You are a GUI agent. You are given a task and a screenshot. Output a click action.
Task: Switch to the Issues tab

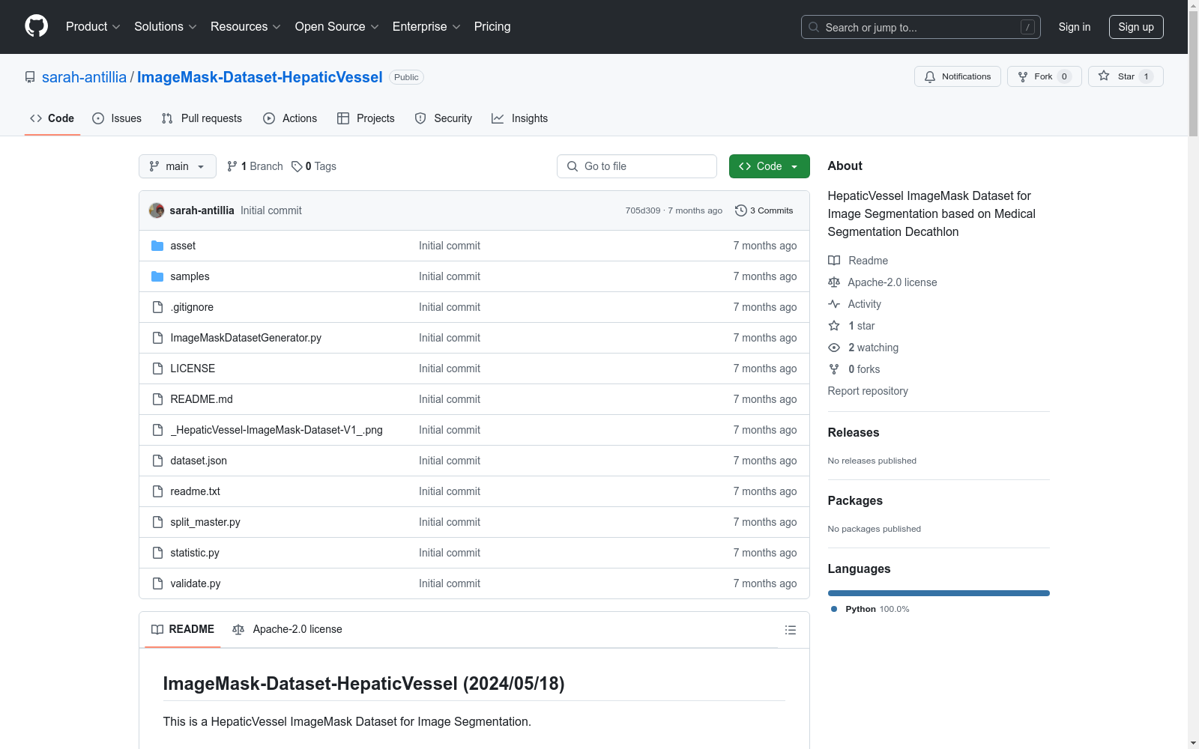click(x=117, y=118)
